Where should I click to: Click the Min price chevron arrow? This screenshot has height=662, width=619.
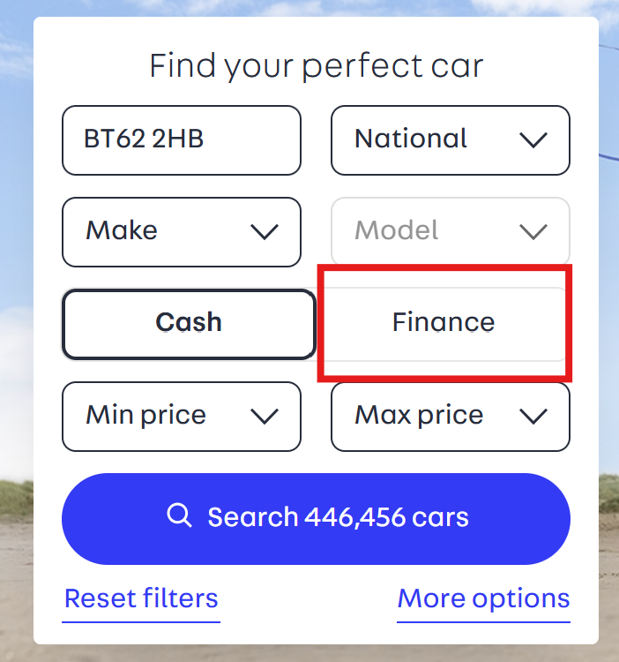click(265, 416)
